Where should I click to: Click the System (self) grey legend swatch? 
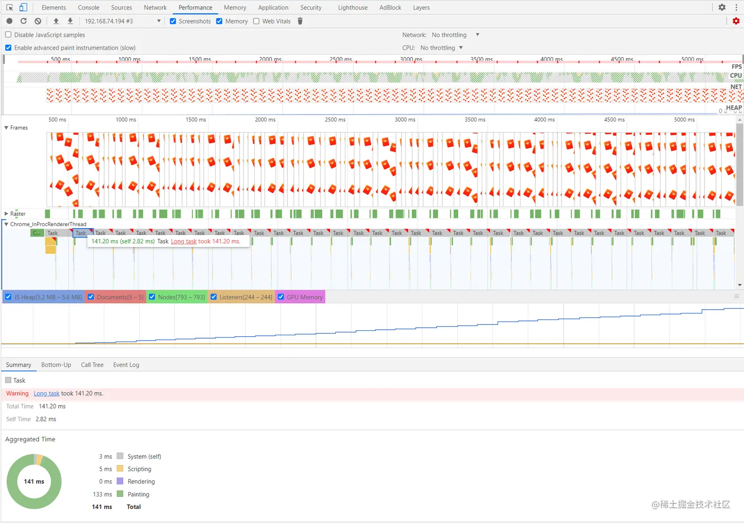(120, 456)
